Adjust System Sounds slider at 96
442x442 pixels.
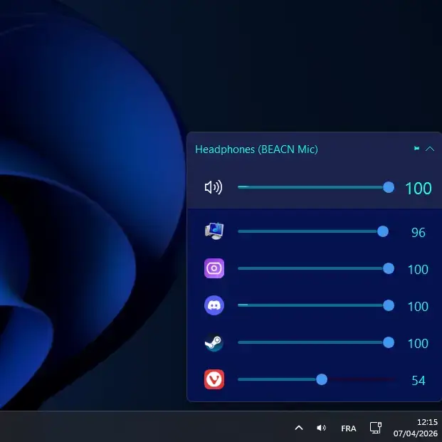[382, 231]
